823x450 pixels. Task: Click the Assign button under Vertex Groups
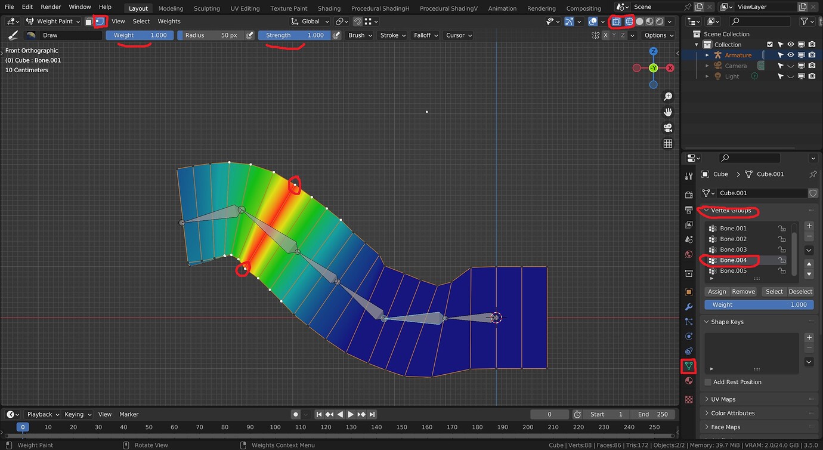tap(717, 291)
